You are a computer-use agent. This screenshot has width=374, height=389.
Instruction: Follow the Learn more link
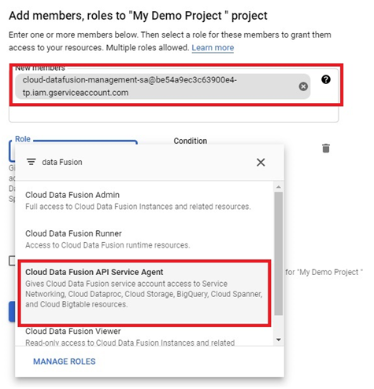coord(213,48)
